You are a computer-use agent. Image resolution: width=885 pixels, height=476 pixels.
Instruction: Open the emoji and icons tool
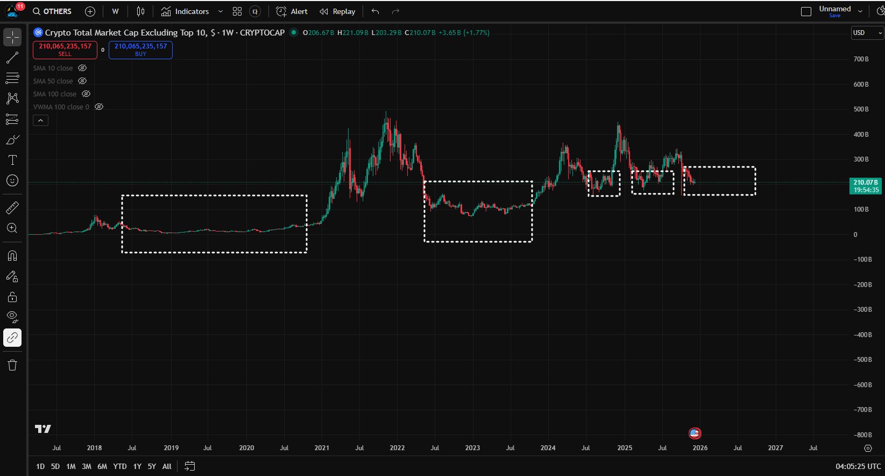tap(12, 180)
